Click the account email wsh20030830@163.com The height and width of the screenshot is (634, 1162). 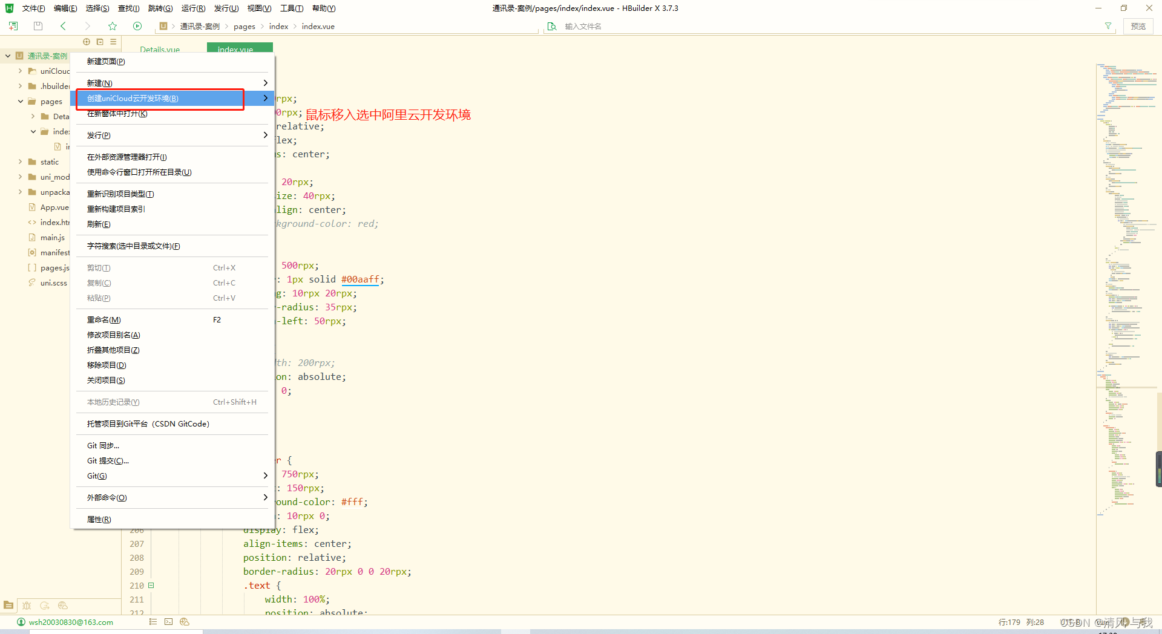71,622
